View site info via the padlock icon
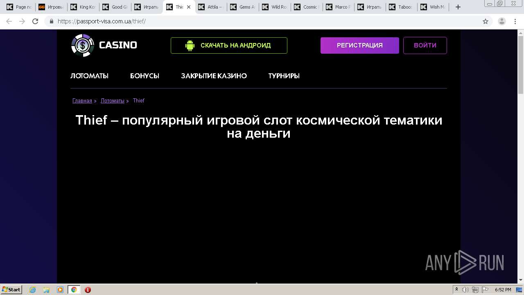Viewport: 524px width, 295px height. 51,21
